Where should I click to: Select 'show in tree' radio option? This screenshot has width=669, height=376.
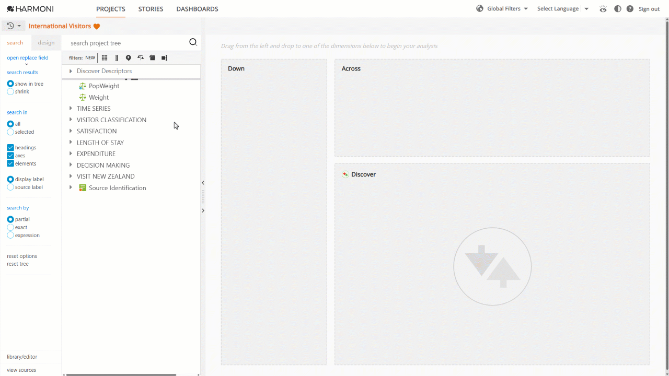pyautogui.click(x=10, y=84)
